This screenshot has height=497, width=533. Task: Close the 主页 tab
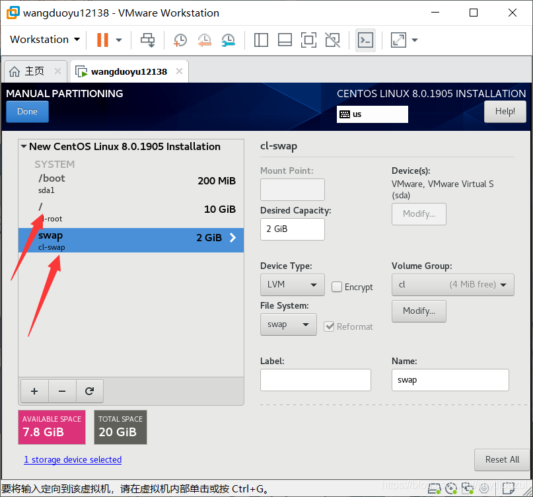pyautogui.click(x=57, y=71)
